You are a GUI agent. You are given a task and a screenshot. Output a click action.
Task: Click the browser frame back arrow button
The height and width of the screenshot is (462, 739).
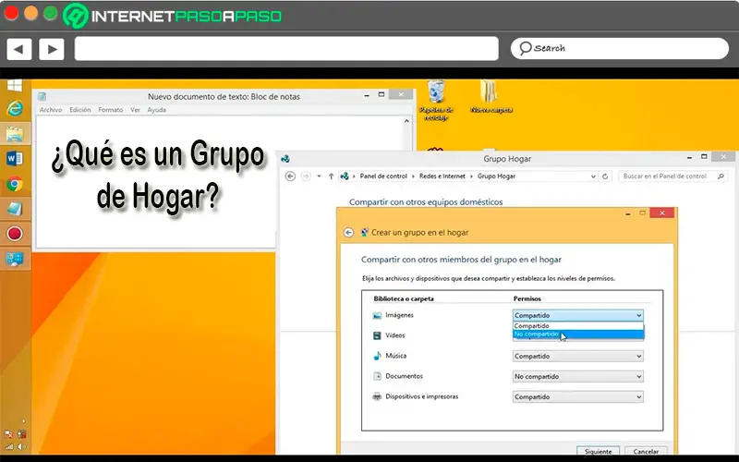point(18,49)
